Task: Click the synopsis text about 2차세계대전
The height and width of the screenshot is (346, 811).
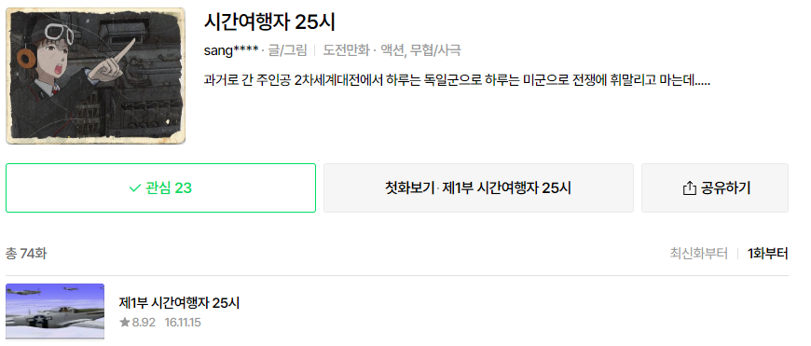Action: point(457,81)
